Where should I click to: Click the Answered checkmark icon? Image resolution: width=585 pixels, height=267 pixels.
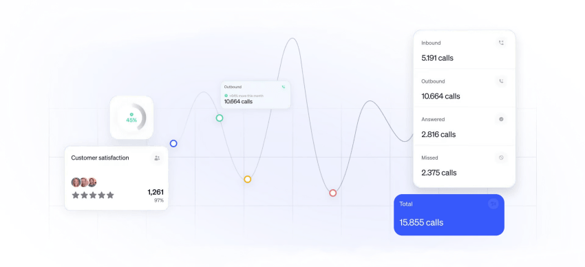tap(501, 119)
